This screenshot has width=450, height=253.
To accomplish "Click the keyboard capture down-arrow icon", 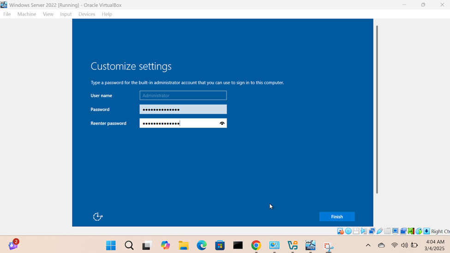I will (426, 231).
